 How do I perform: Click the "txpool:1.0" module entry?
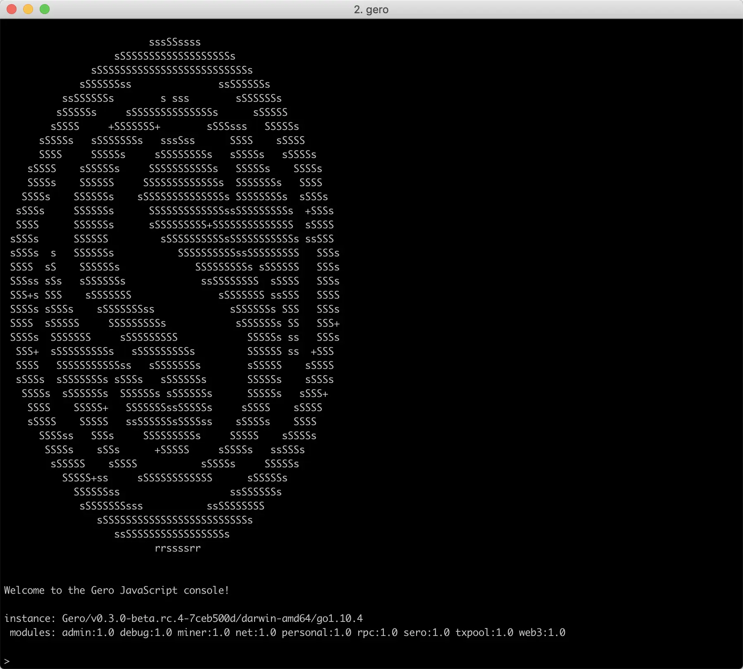click(x=484, y=633)
